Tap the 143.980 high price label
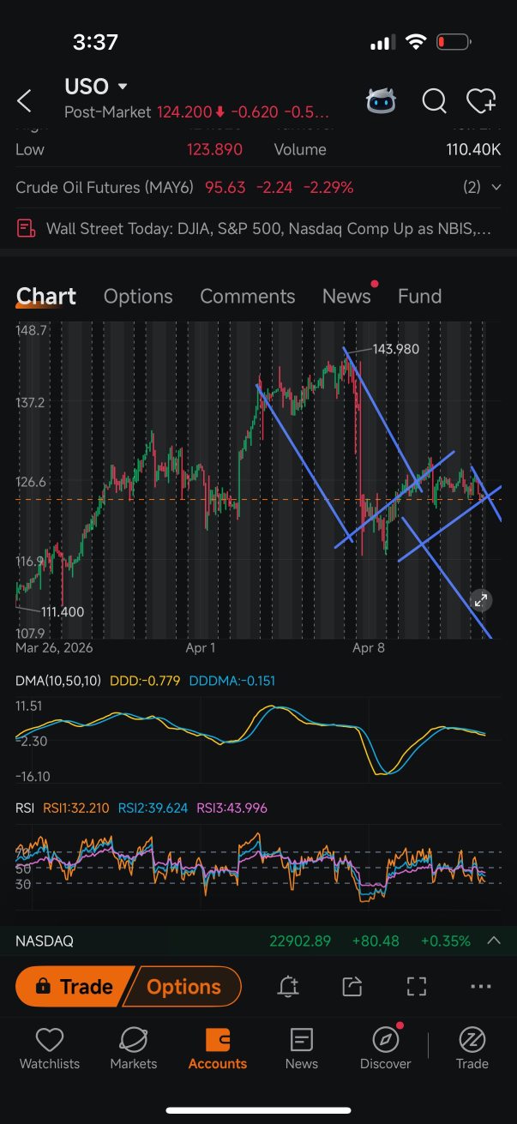Image resolution: width=517 pixels, height=1124 pixels. (x=396, y=349)
